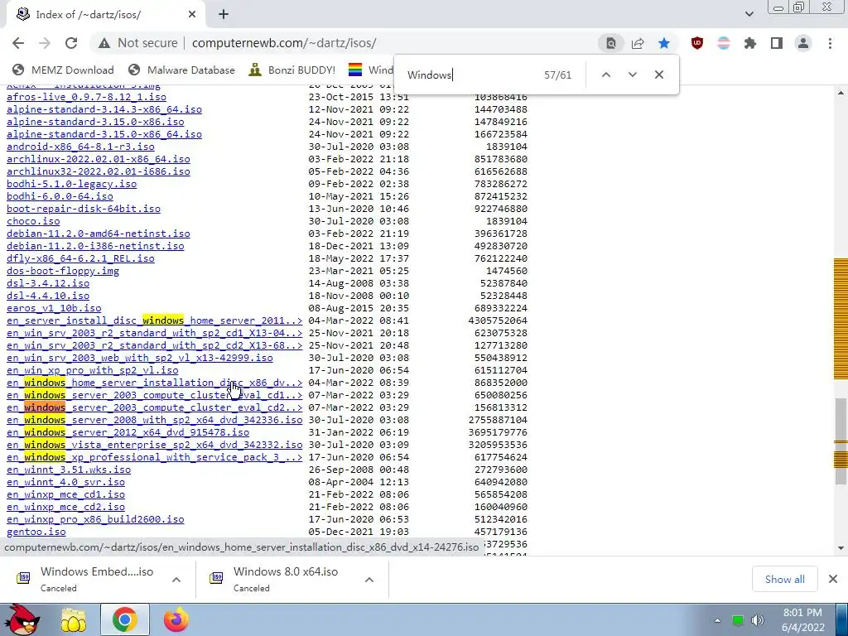Show hidden system tray icons
848x636 pixels.
pyautogui.click(x=717, y=620)
